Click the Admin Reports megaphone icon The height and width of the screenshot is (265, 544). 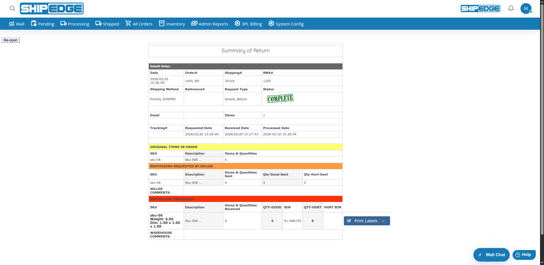click(194, 23)
